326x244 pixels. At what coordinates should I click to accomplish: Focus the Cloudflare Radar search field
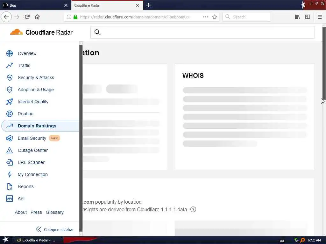point(202,32)
